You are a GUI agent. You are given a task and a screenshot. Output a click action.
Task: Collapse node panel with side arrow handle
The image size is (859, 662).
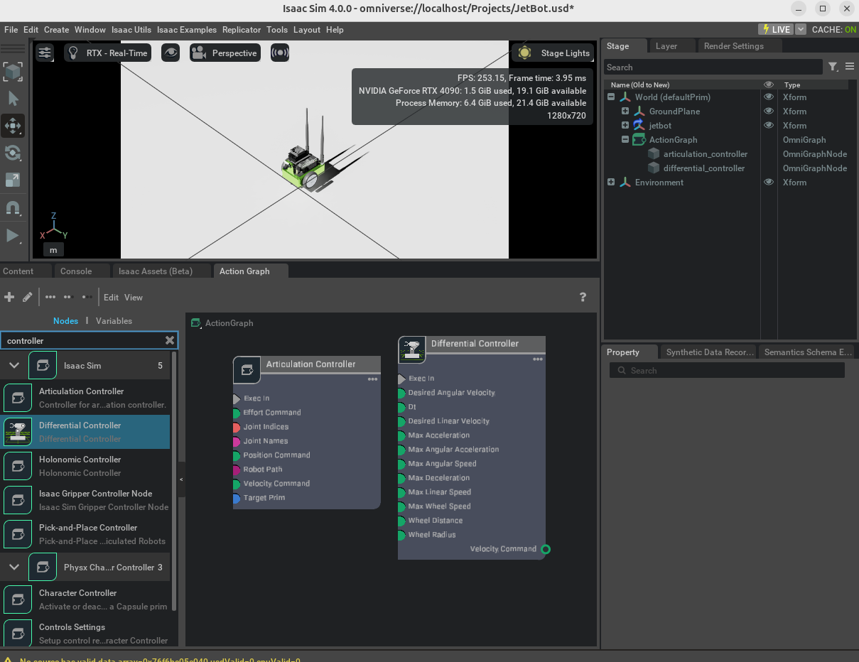coord(181,480)
